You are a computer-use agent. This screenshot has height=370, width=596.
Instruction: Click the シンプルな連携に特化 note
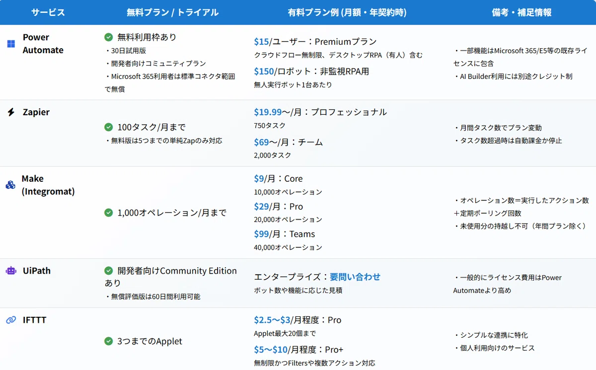491,335
